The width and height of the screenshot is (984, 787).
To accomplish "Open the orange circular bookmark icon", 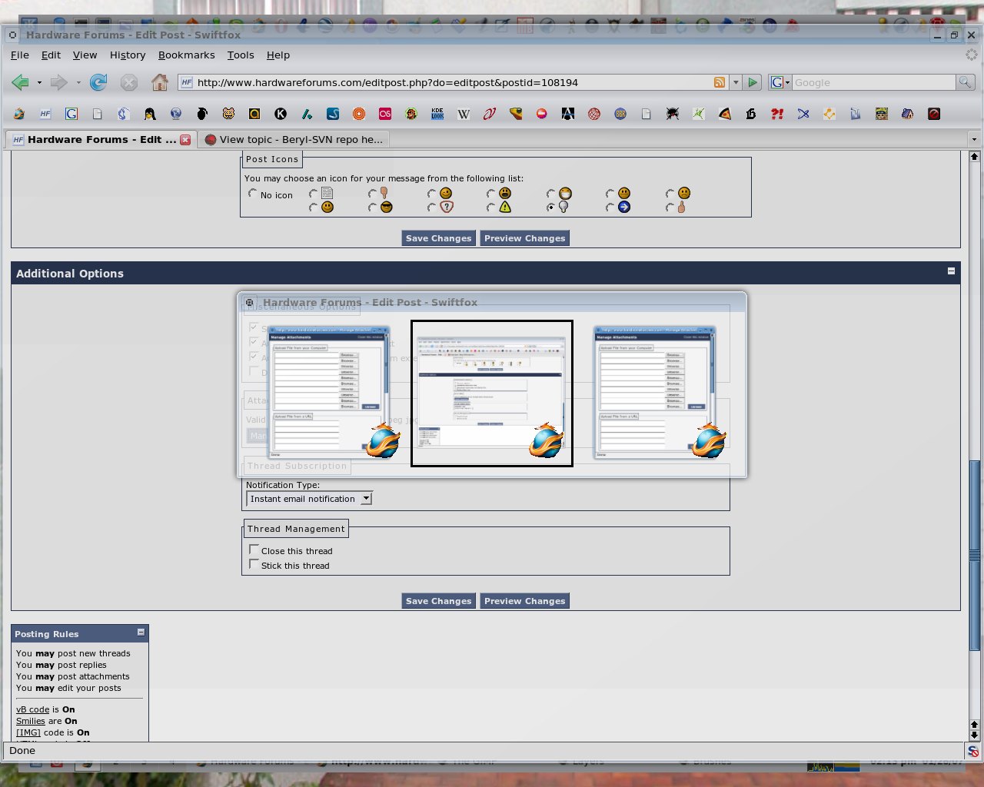I will point(359,114).
